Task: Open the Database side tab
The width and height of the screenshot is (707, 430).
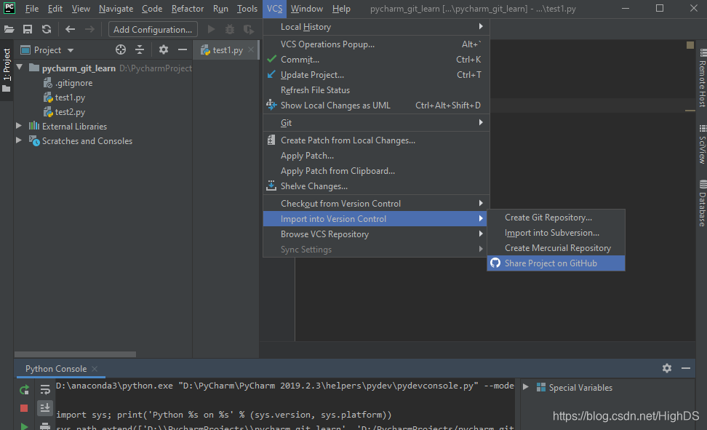Action: [702, 203]
